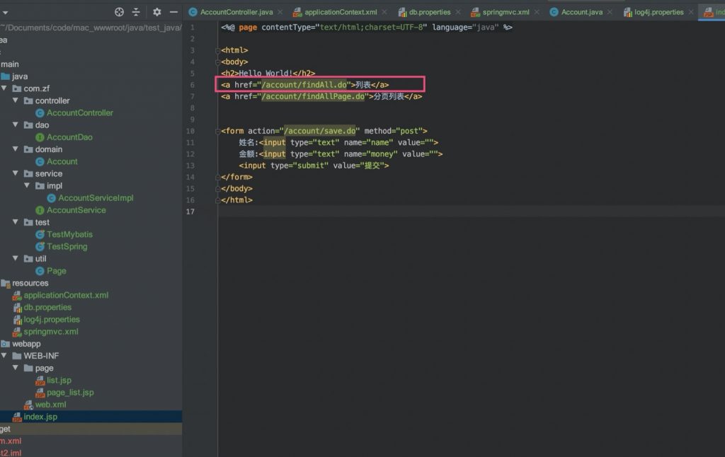The width and height of the screenshot is (725, 457).
Task: Open AccountController class in project tree
Action: click(x=79, y=112)
